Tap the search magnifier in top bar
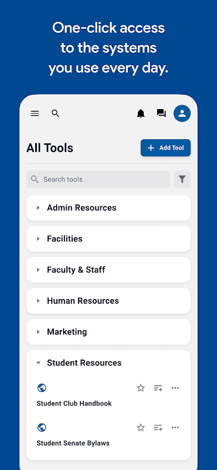This screenshot has height=470, width=217. click(55, 113)
